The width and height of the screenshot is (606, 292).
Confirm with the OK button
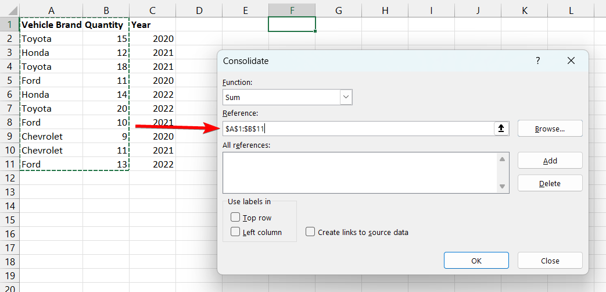476,261
